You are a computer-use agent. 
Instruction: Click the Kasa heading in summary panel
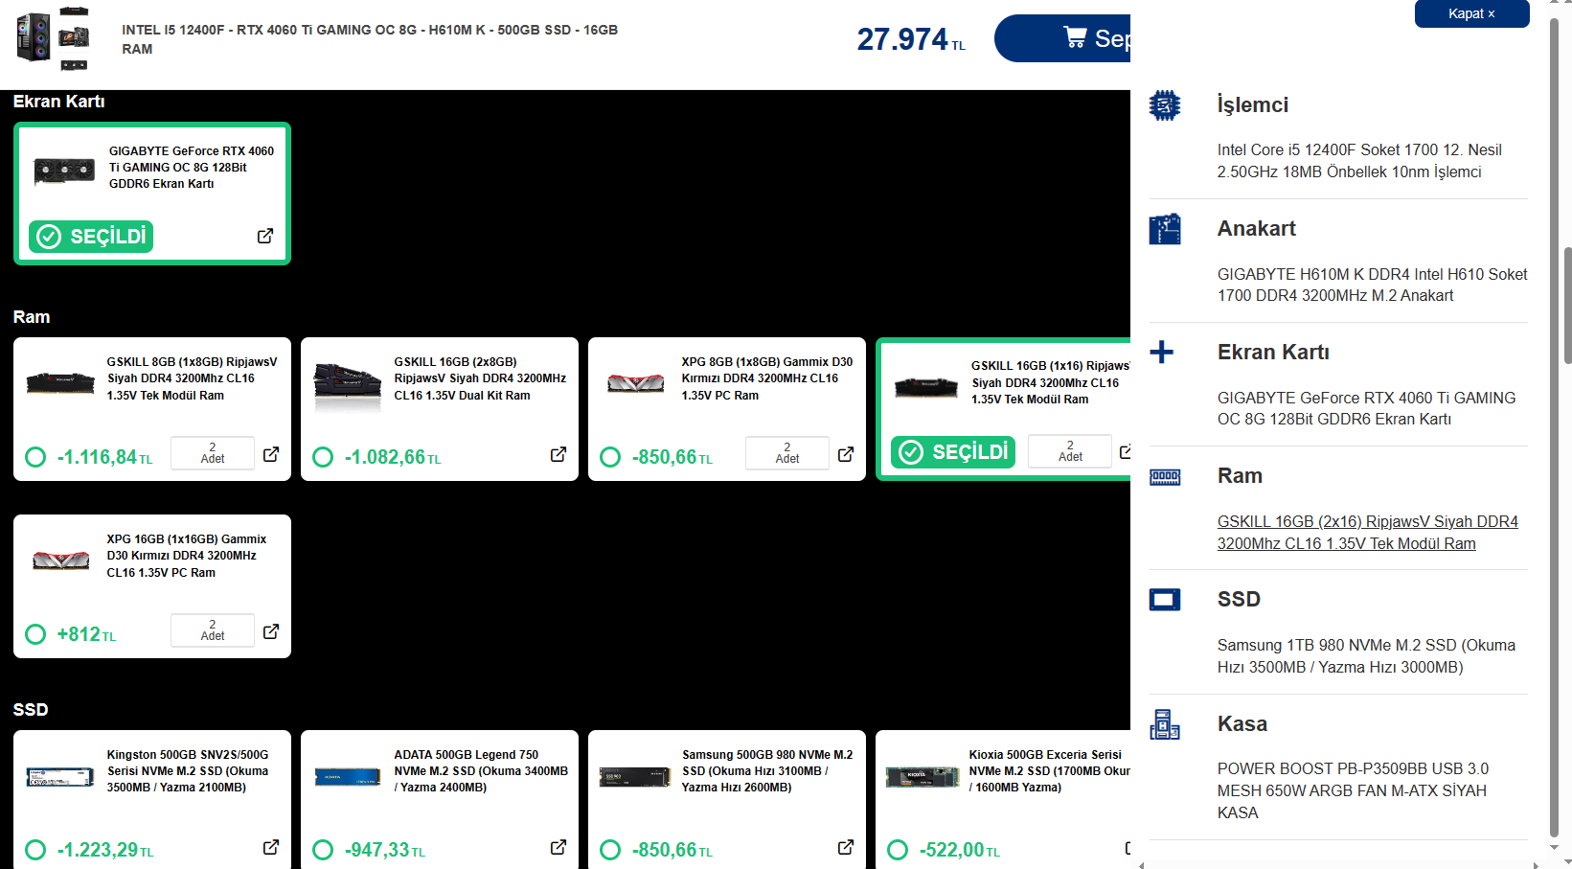pyautogui.click(x=1242, y=724)
